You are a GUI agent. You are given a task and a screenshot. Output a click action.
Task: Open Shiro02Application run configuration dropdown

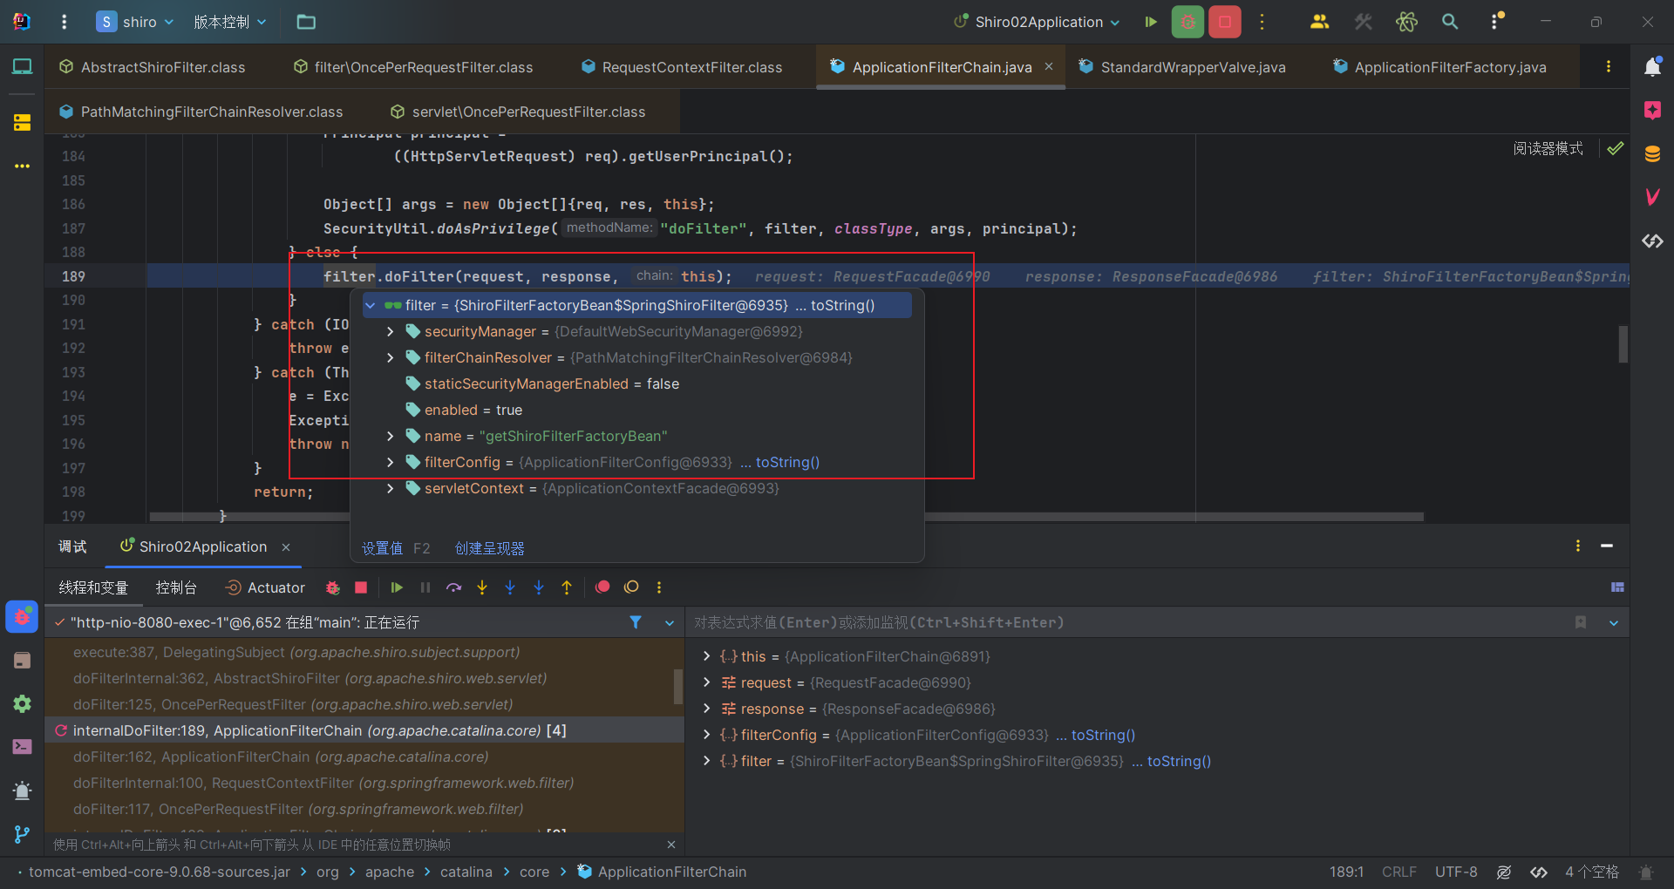click(1037, 22)
